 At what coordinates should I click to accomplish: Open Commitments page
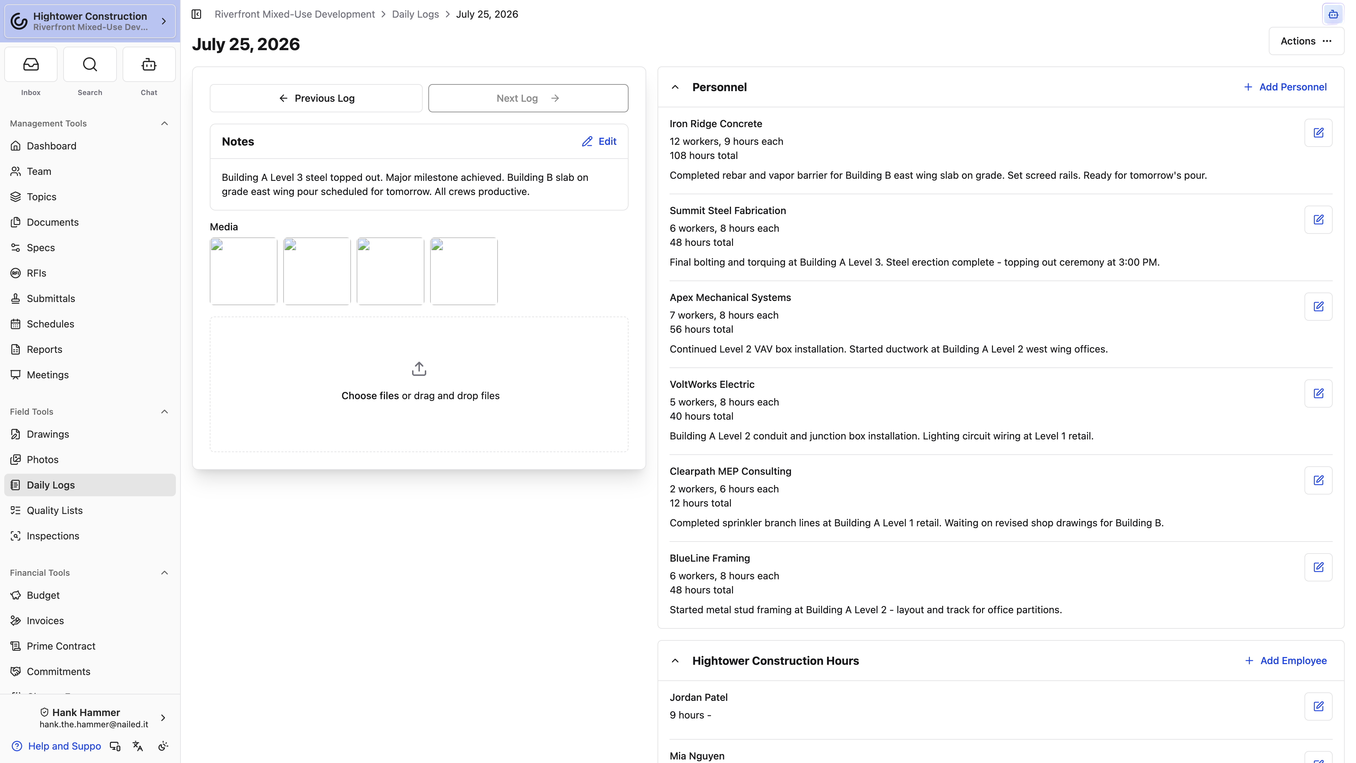(x=90, y=672)
